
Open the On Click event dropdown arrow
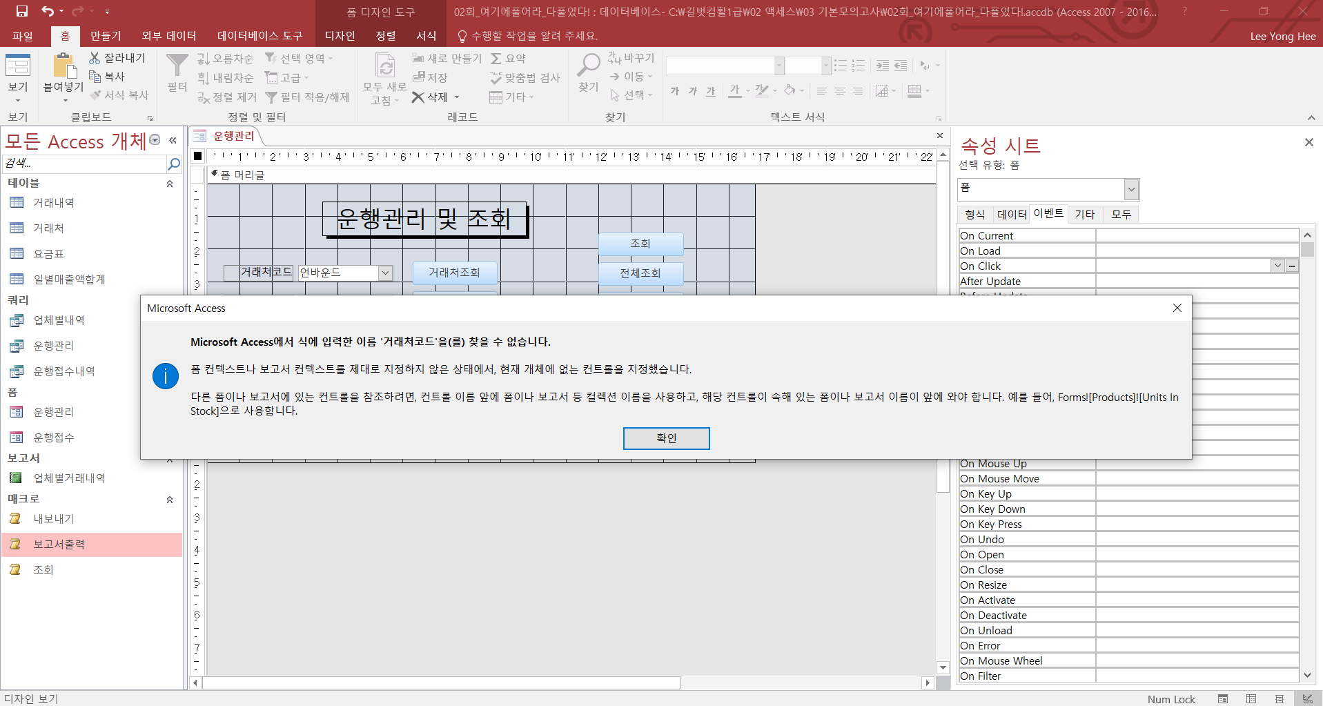(x=1277, y=266)
